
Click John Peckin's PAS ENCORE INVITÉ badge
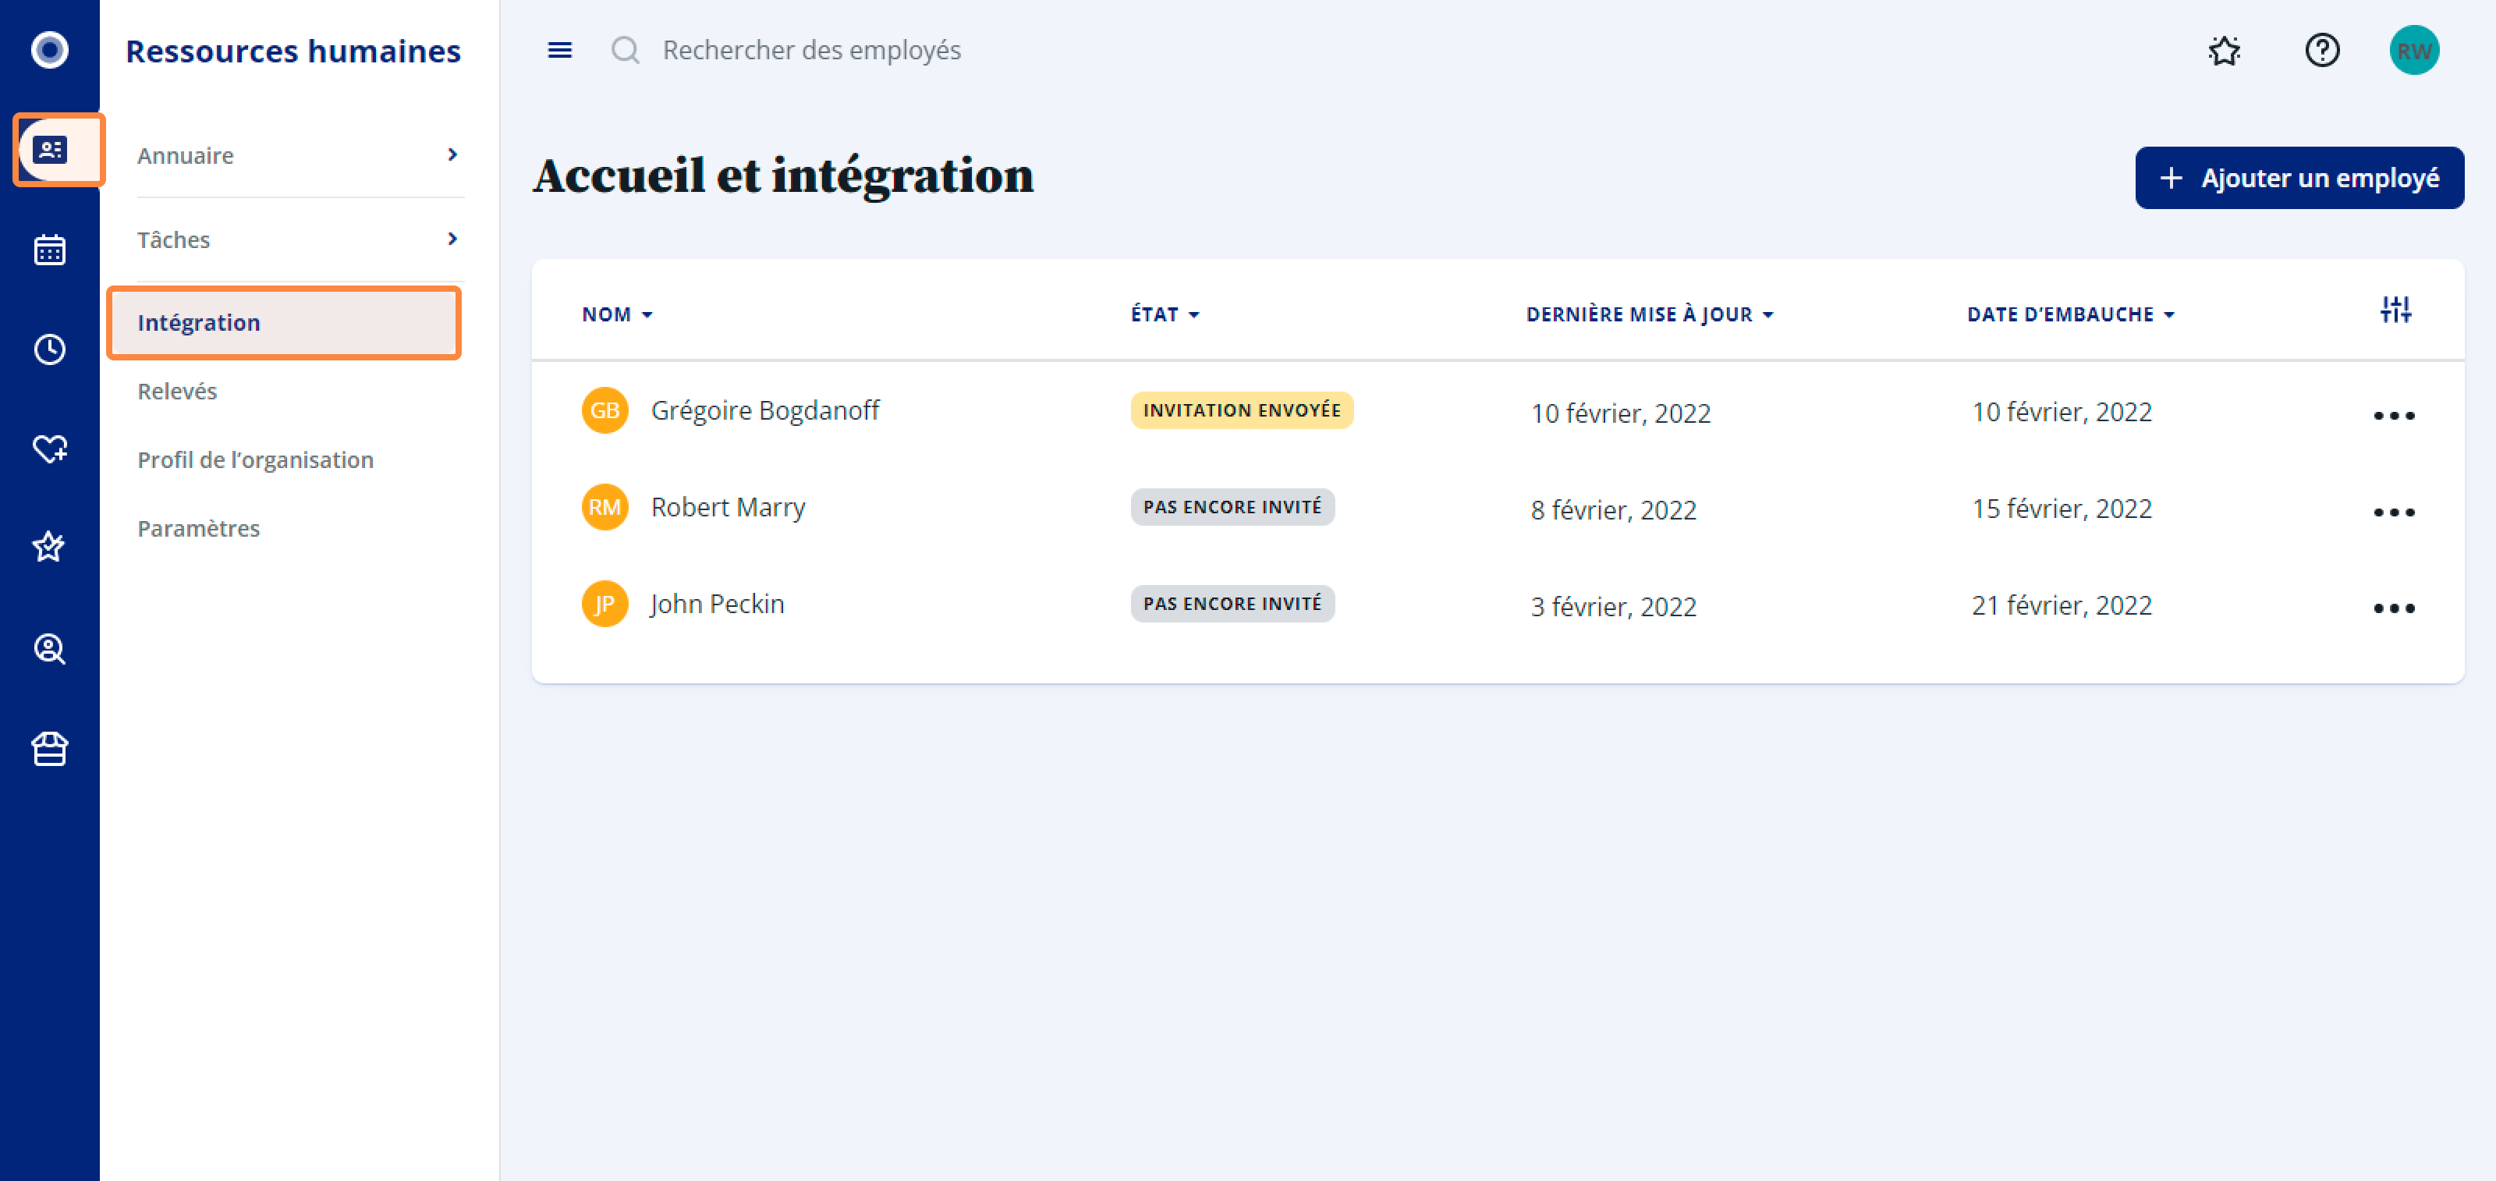tap(1232, 604)
